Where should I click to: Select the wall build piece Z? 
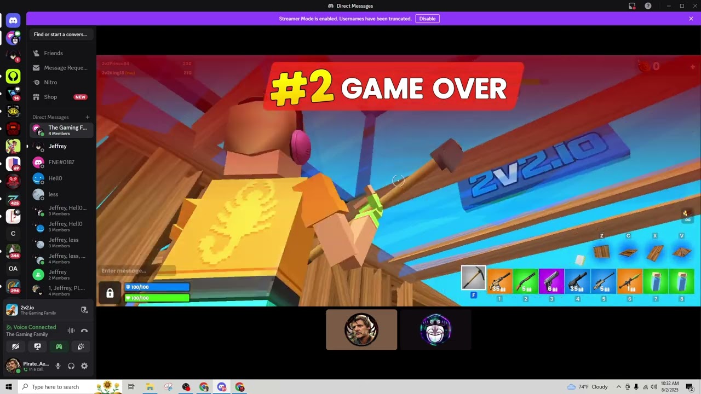601,251
